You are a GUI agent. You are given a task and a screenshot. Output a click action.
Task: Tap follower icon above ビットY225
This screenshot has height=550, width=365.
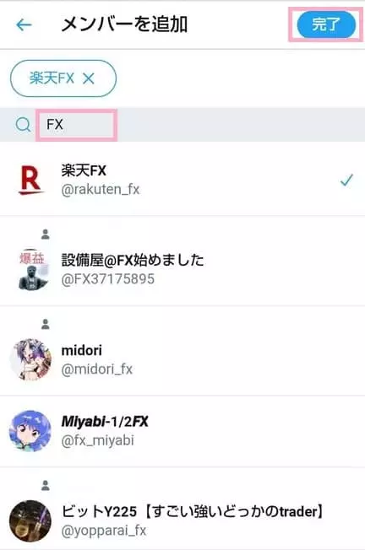tap(46, 486)
